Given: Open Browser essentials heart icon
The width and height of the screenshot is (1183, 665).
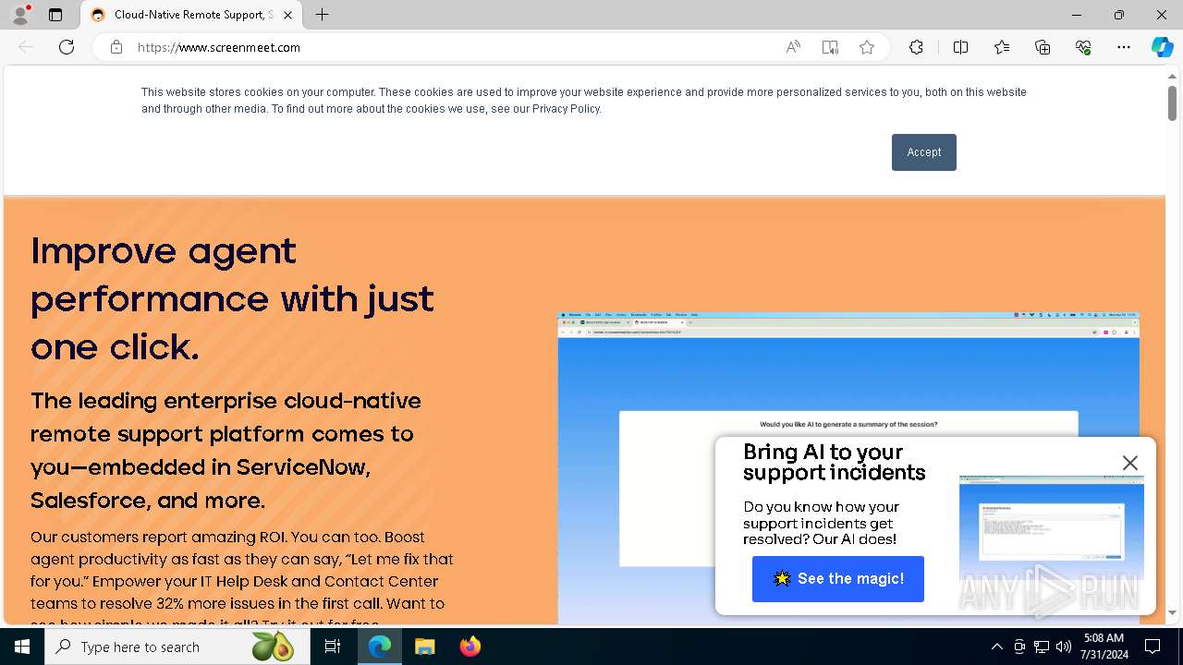Looking at the screenshot, I should (x=1083, y=47).
